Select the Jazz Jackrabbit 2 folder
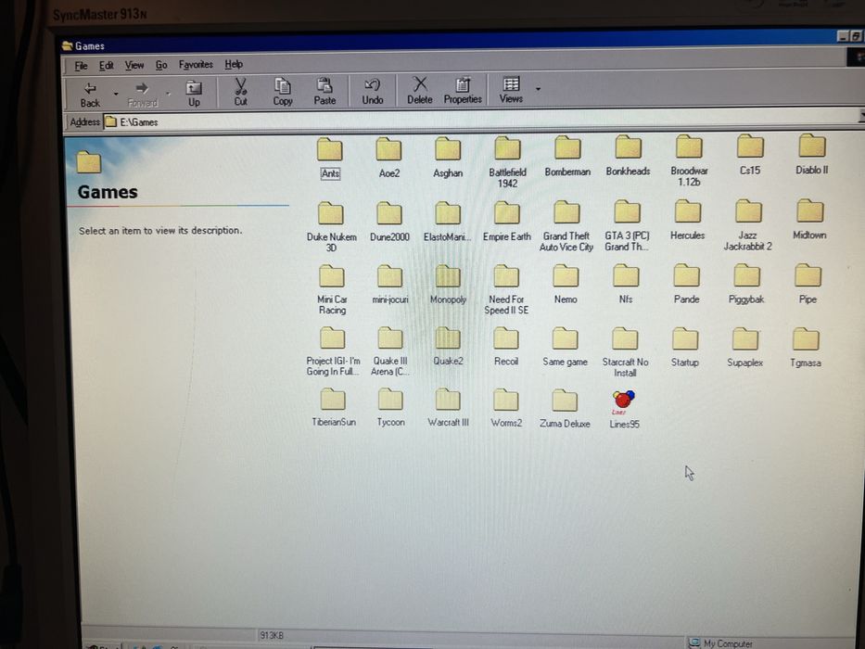The image size is (865, 649). (x=748, y=225)
